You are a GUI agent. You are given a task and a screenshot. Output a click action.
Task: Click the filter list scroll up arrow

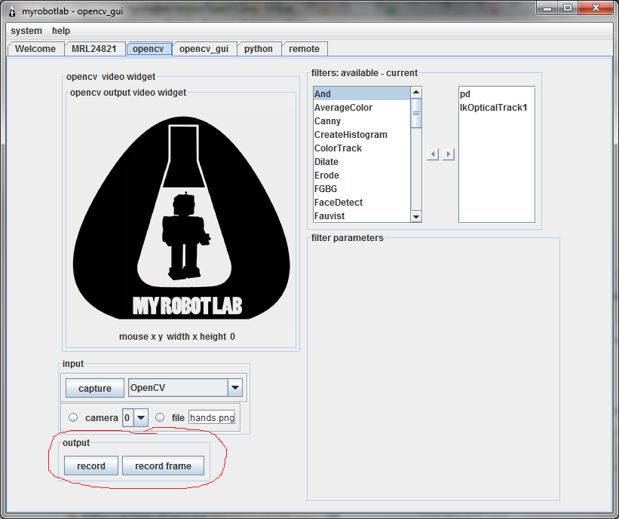tap(416, 93)
